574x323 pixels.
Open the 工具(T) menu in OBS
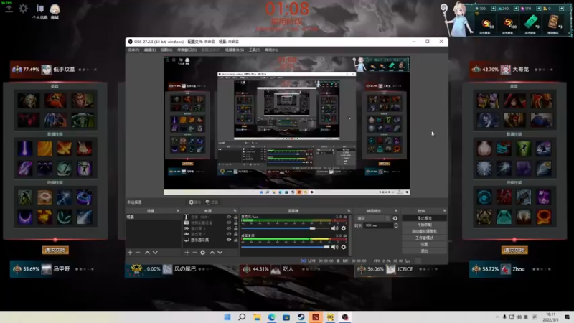[255, 50]
